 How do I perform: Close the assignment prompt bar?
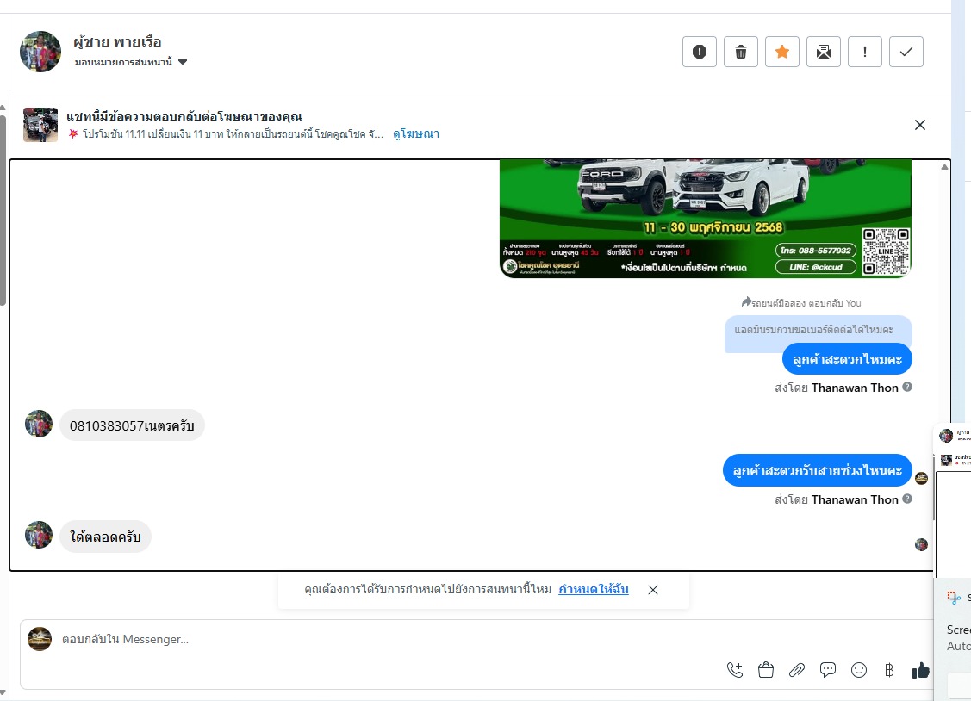click(653, 590)
